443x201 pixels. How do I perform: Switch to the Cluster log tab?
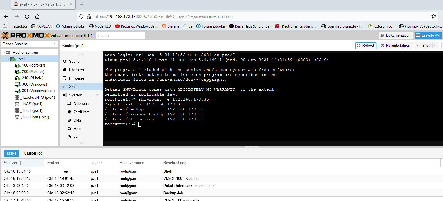click(x=33, y=153)
